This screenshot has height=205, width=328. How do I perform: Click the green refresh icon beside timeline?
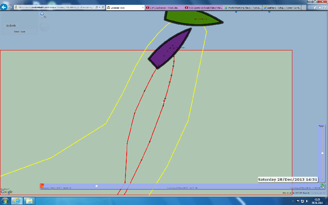(x=322, y=186)
